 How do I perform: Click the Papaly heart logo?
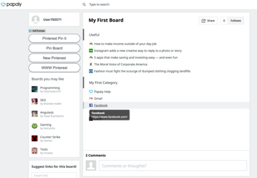pos(3,5)
